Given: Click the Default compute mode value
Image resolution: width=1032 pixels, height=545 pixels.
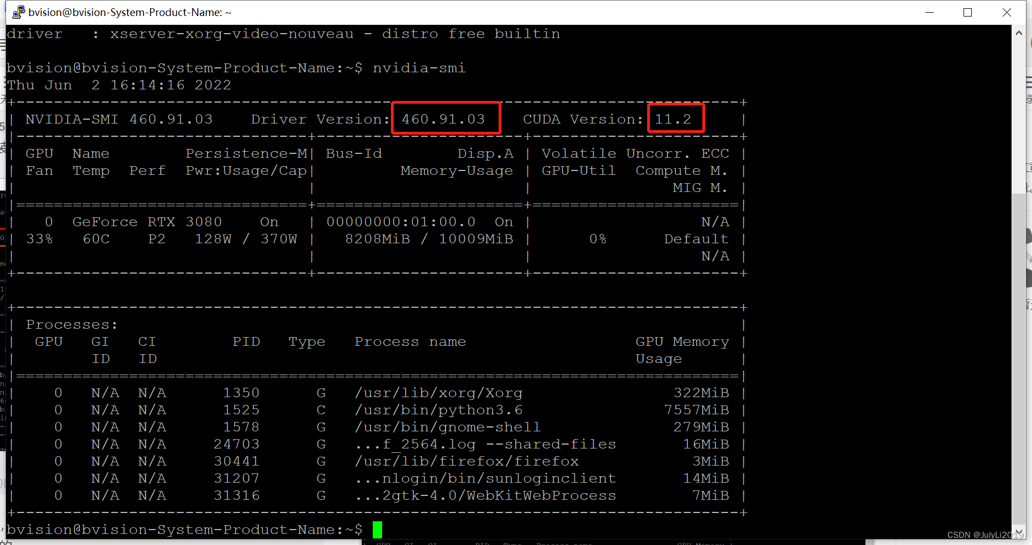Looking at the screenshot, I should (696, 239).
